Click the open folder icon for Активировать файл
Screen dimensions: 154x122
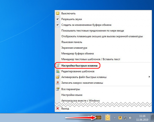tap(58, 77)
